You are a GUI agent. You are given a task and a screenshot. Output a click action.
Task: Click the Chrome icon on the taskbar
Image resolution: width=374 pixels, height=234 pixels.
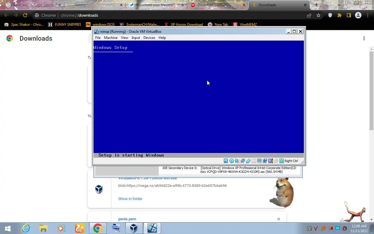(x=98, y=228)
